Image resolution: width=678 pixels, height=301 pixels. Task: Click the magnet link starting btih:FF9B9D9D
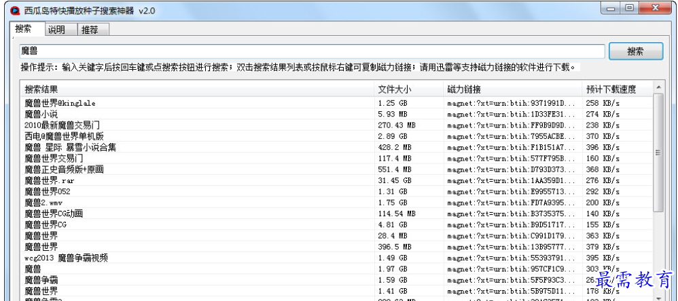pyautogui.click(x=512, y=125)
